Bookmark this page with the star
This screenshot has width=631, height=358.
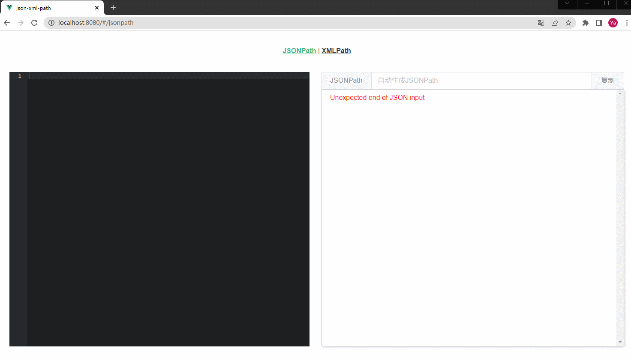click(x=568, y=23)
